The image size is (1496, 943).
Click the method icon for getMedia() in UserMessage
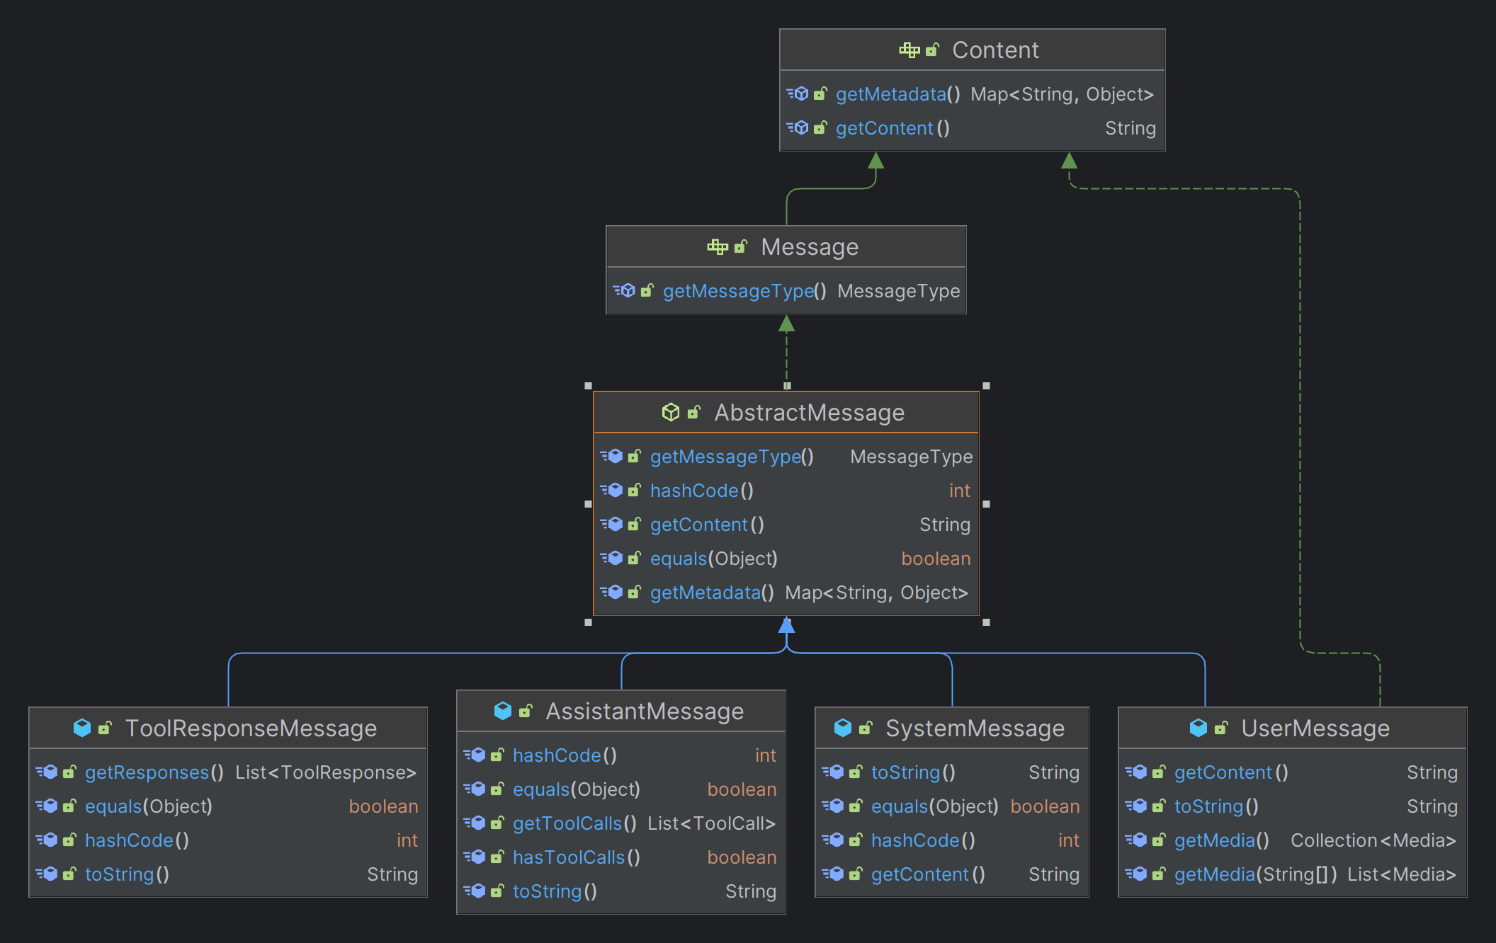coord(1136,840)
